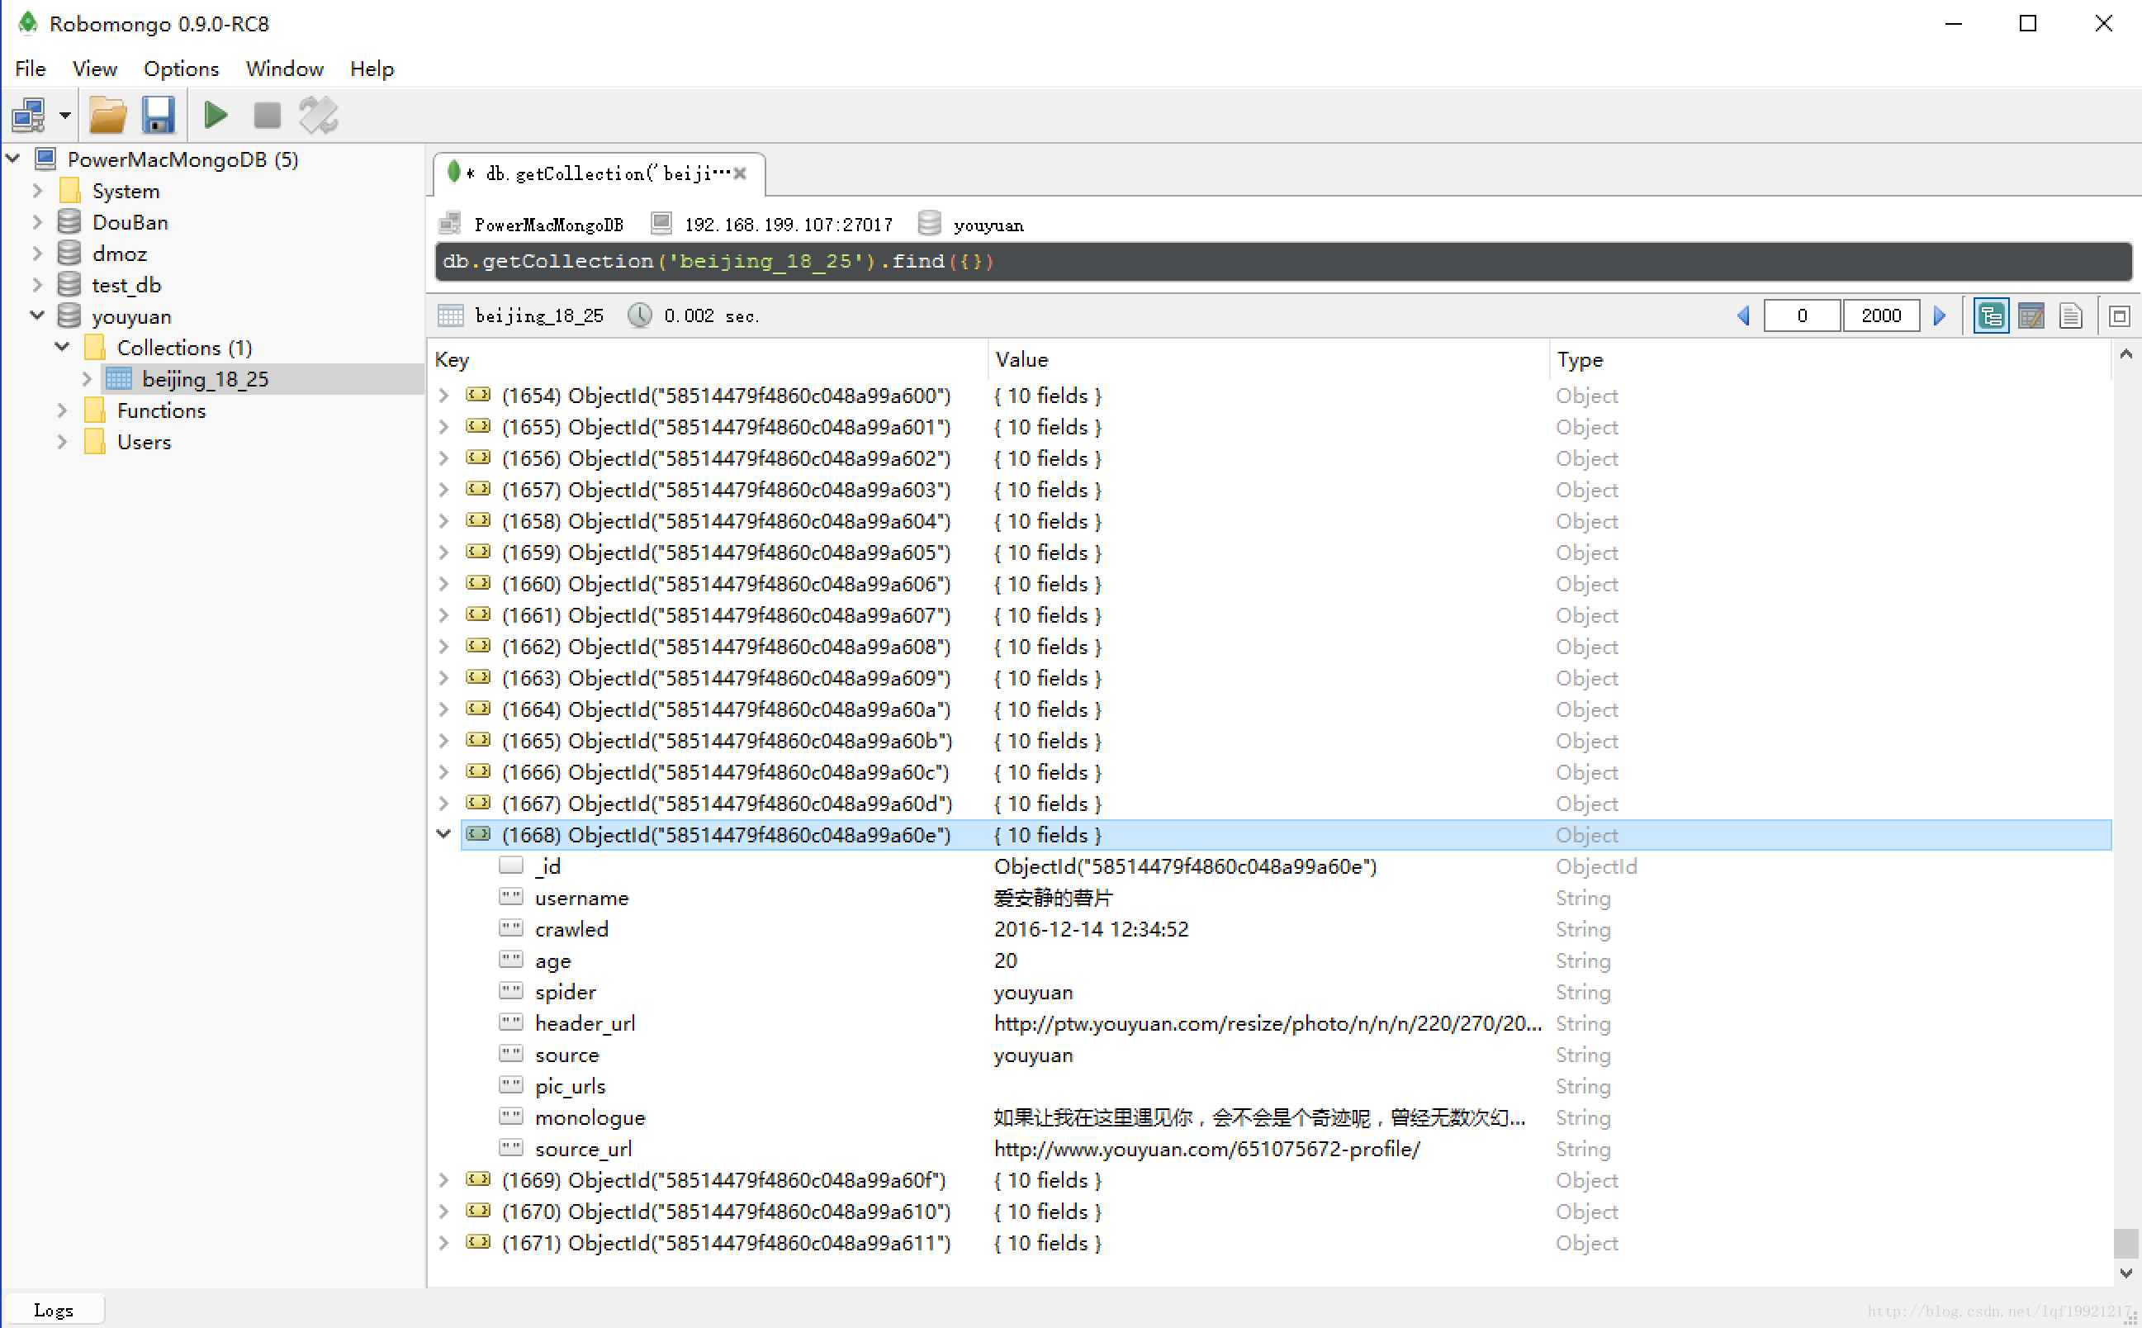The height and width of the screenshot is (1328, 2142).
Task: Expand the DouBan database node
Action: pos(37,222)
